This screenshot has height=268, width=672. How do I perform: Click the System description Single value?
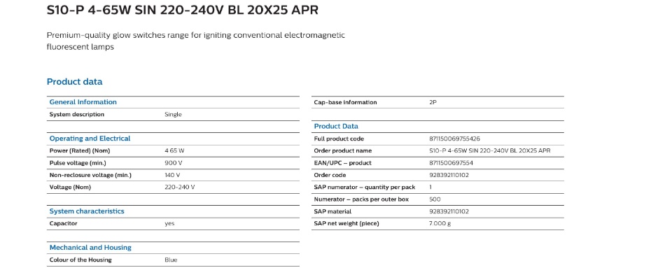[173, 114]
